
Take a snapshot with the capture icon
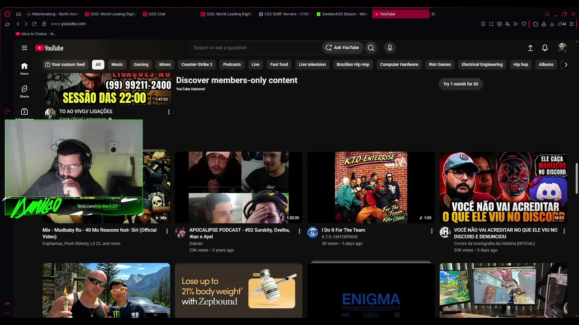coord(491,24)
